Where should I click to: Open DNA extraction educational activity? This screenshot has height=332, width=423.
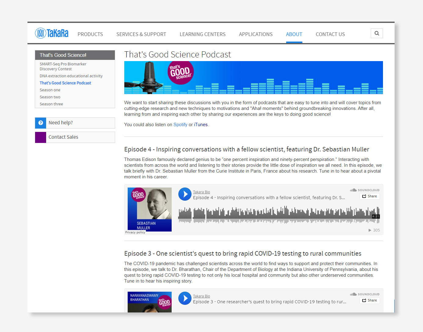tap(71, 76)
